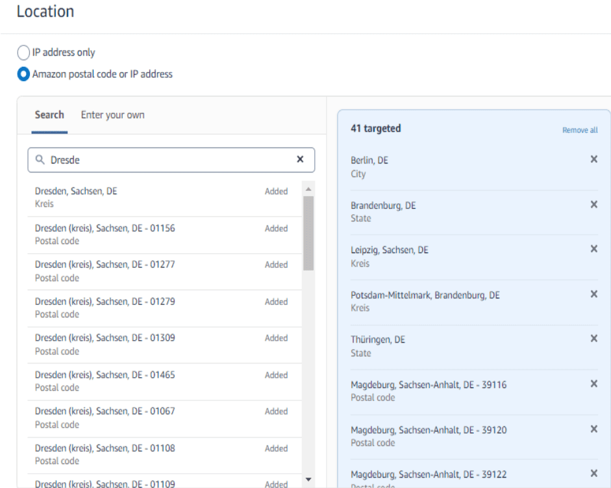
Task: Remove Magdeburg postal code 39122
Action: click(x=593, y=472)
